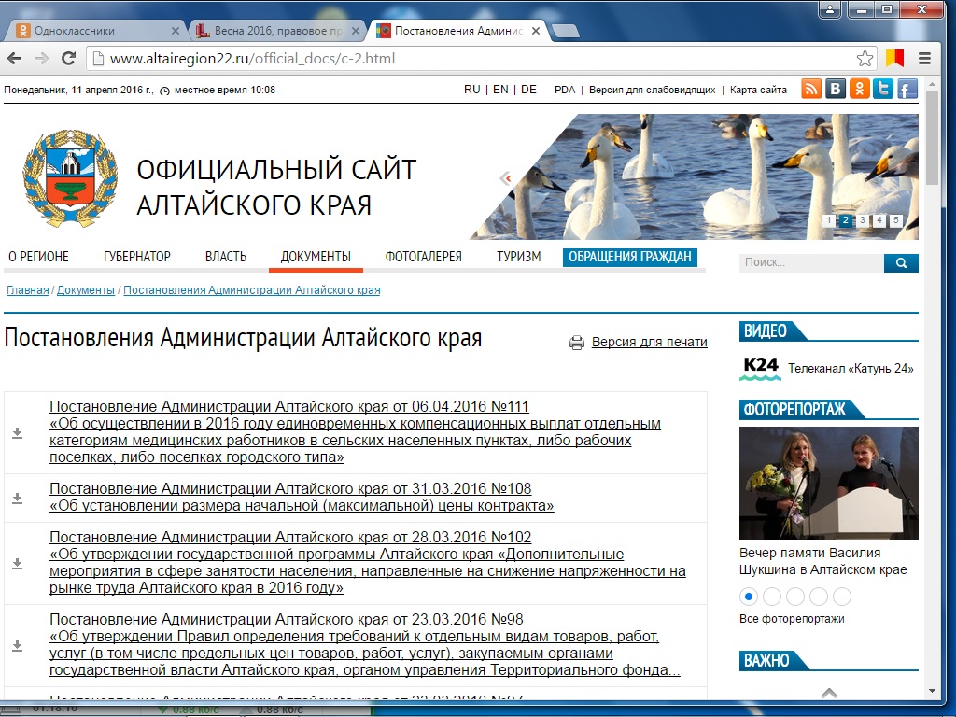Open the ОБРАЩЕНИЯ ГРАЖДАН button
The height and width of the screenshot is (717, 956).
pyautogui.click(x=630, y=257)
